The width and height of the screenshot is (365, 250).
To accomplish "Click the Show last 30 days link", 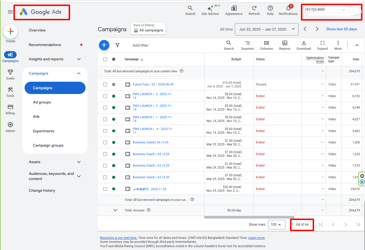I will click(x=342, y=29).
